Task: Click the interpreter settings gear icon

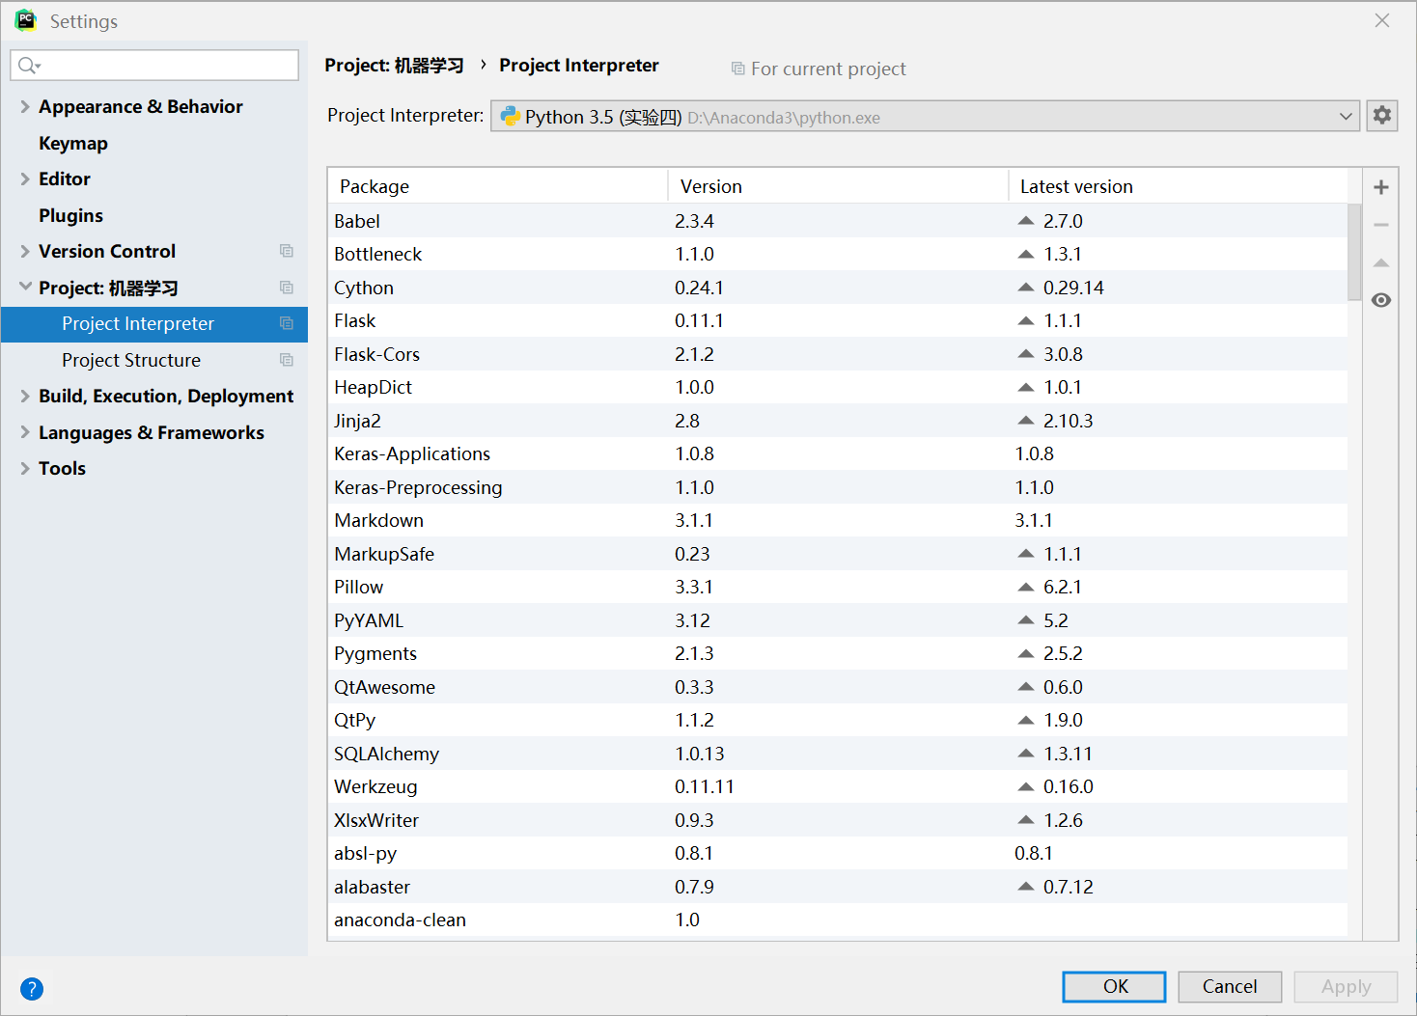Action: [x=1382, y=116]
